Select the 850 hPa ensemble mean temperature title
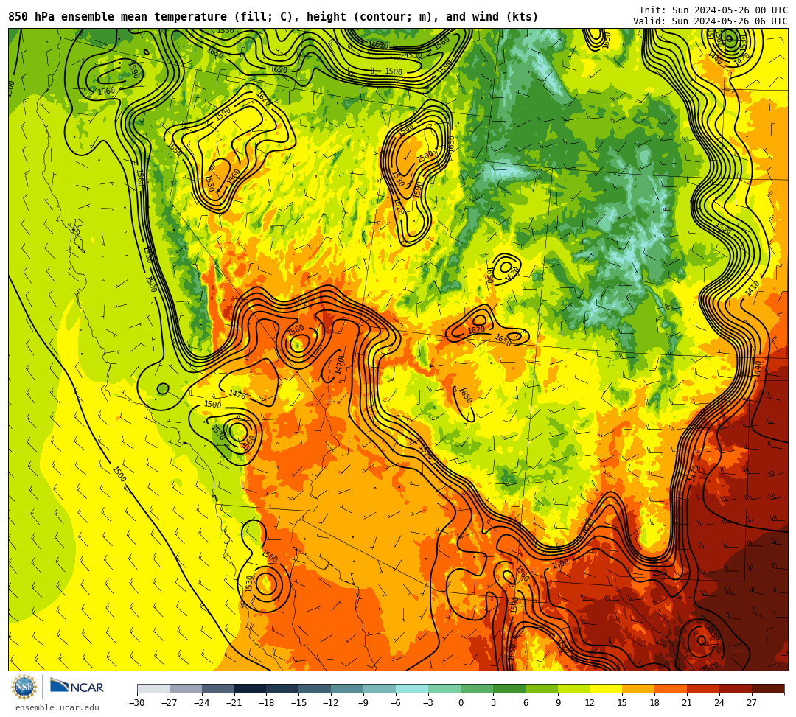796x717 pixels. tap(273, 17)
